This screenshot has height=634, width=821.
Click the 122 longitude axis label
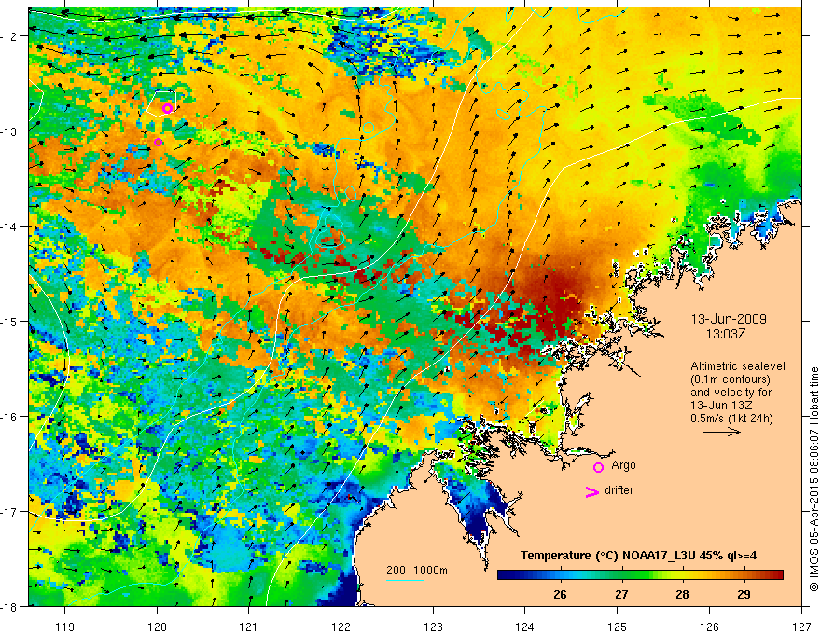tap(341, 627)
